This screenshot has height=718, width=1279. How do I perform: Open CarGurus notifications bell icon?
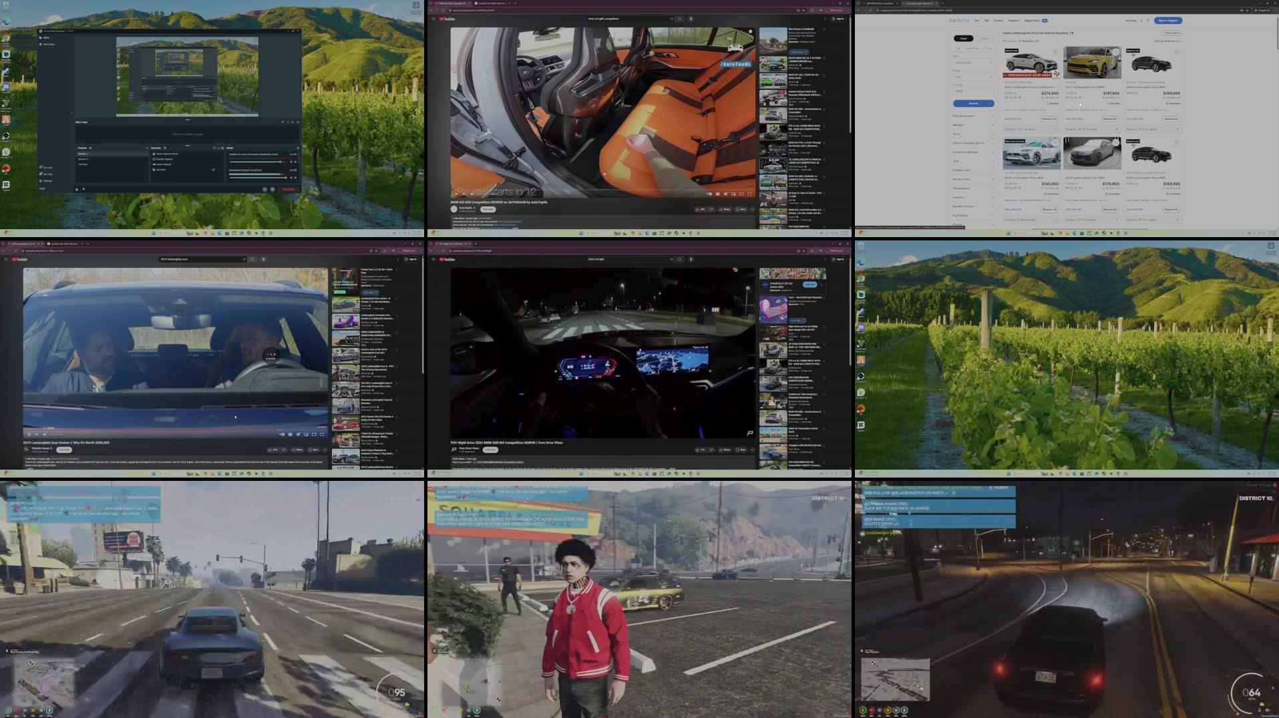[x=1141, y=21]
